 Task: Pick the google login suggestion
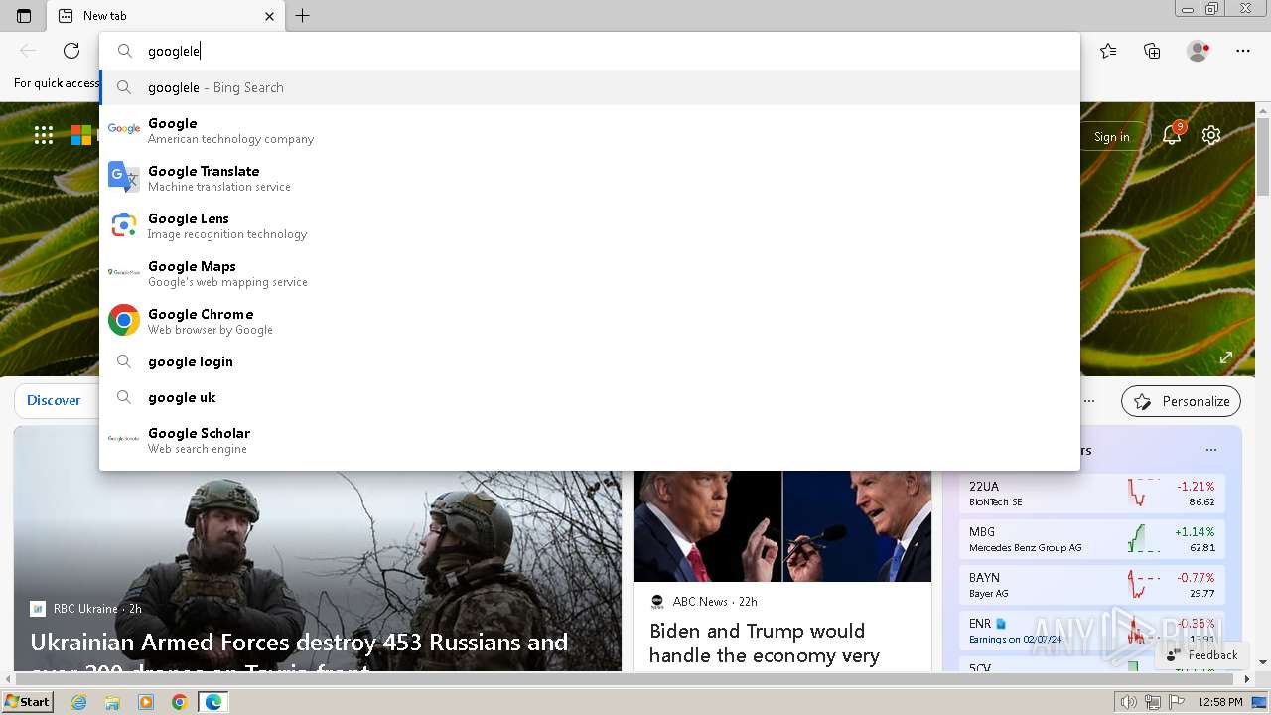[x=590, y=361]
